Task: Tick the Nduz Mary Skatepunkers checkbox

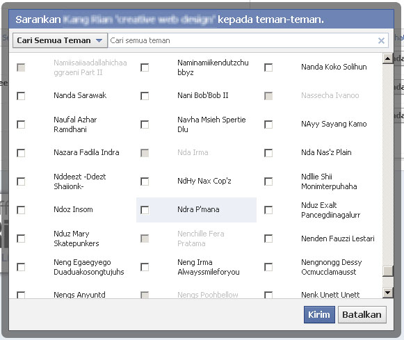Action: point(21,238)
